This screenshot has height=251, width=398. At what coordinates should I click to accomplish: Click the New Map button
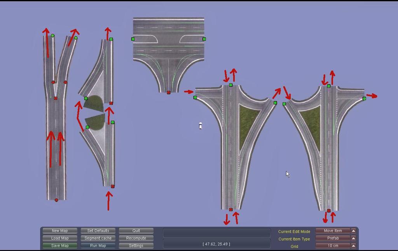coord(59,230)
